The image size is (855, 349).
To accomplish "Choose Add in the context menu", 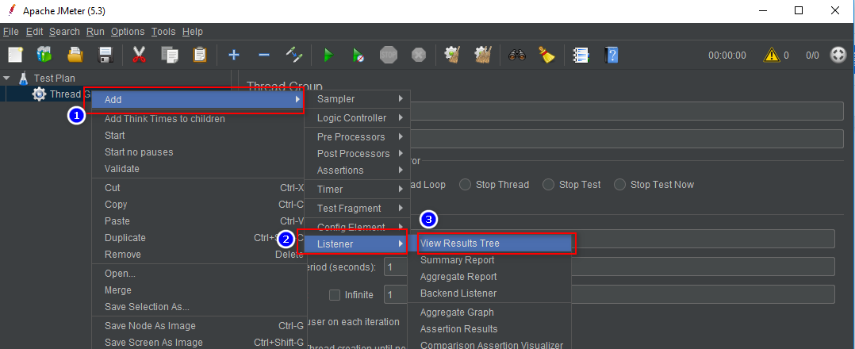I will coord(198,100).
